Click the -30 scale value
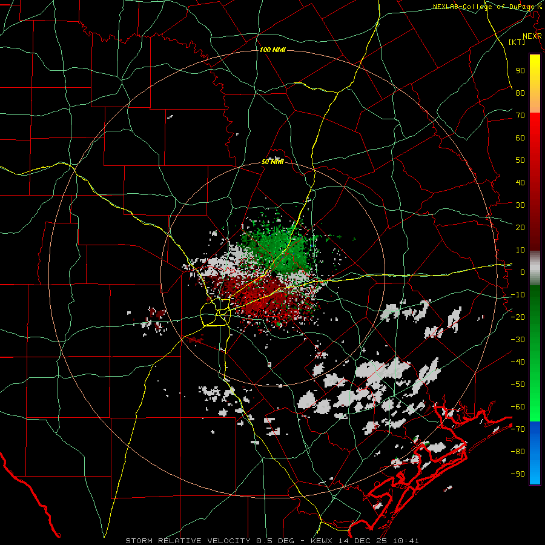The height and width of the screenshot is (545, 545). [x=518, y=340]
